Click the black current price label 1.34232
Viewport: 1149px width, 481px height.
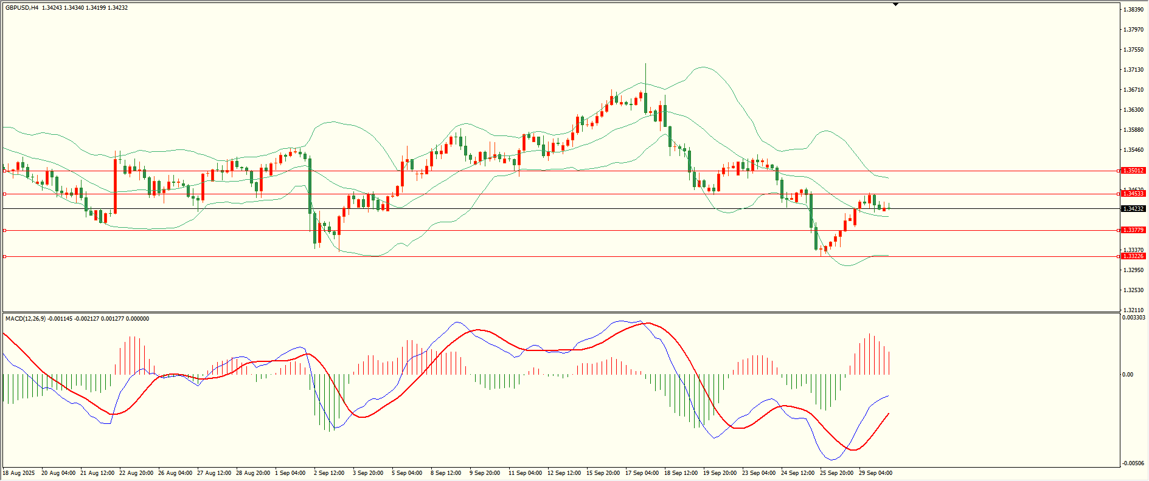pyautogui.click(x=1133, y=209)
